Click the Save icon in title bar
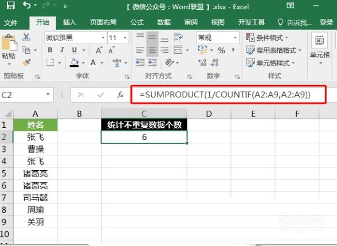The height and width of the screenshot is (246, 337). [10, 5]
